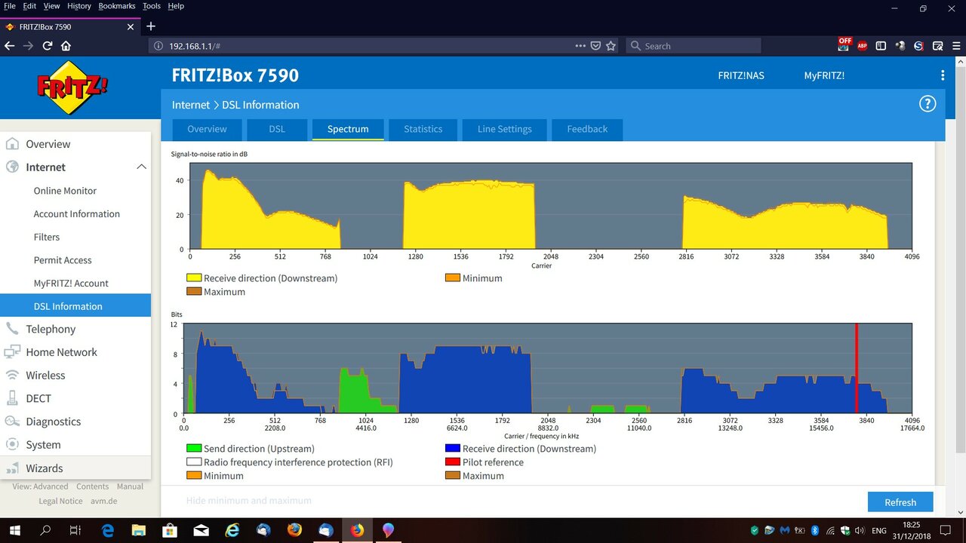Go back with browser back arrow
The height and width of the screenshot is (543, 966).
click(x=10, y=46)
